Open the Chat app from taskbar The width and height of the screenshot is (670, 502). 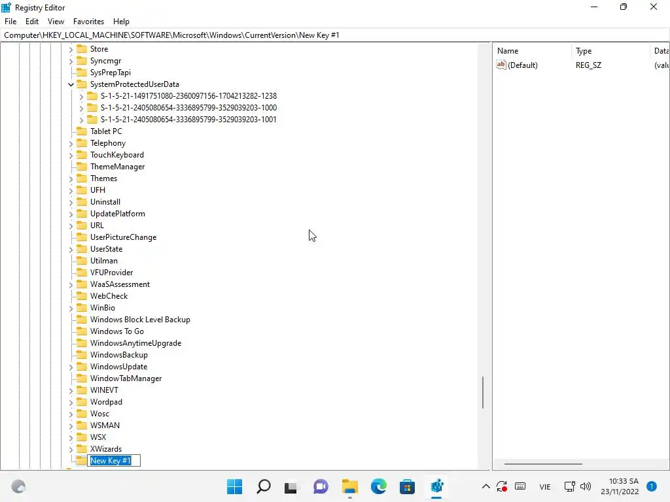(x=321, y=486)
